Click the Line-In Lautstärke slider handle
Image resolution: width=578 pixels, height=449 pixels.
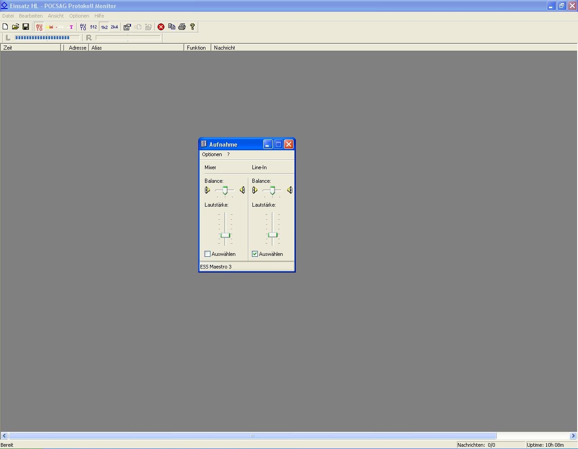coord(272,235)
